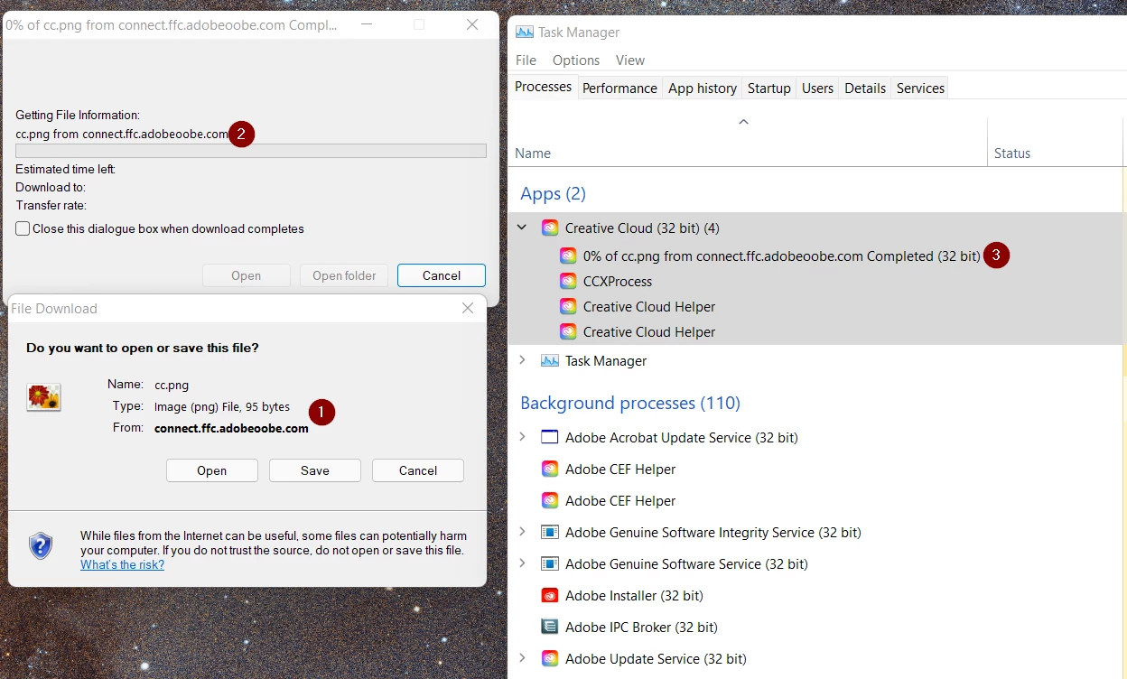The width and height of the screenshot is (1127, 679).
Task: Click the Adobe IPC Broker icon
Action: (x=550, y=627)
